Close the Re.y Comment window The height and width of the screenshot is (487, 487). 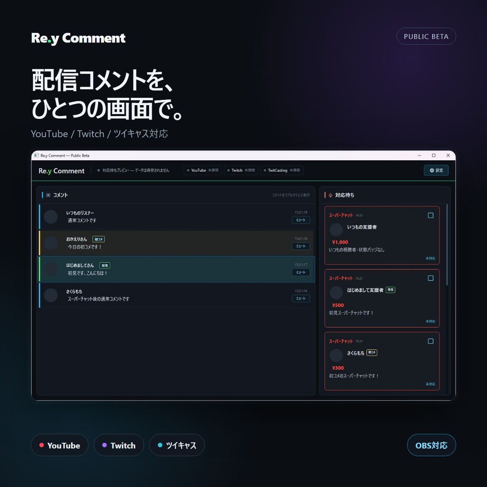(x=448, y=156)
